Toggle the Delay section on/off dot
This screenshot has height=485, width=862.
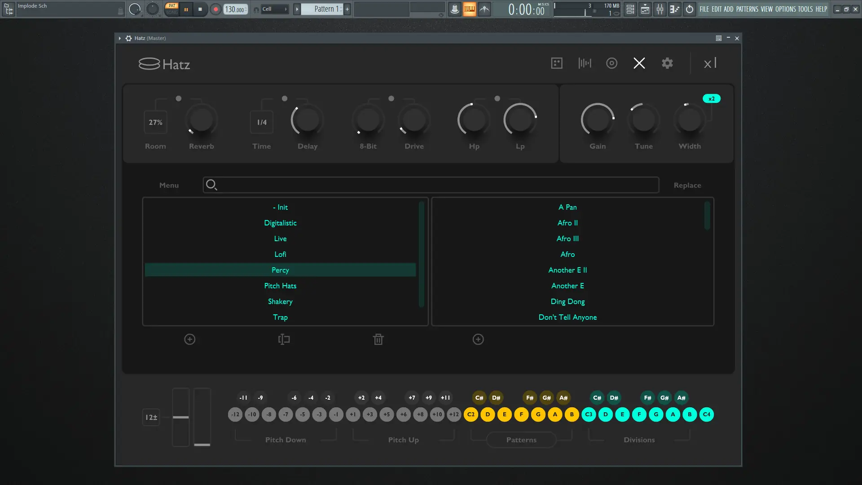[285, 98]
